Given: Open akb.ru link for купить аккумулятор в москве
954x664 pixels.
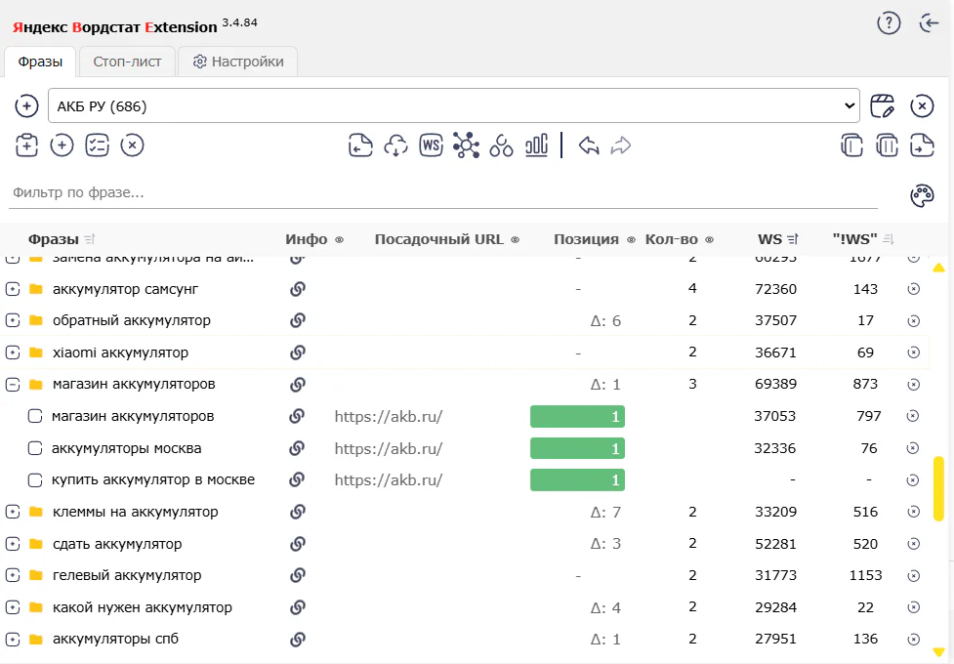Looking at the screenshot, I should click(x=389, y=480).
